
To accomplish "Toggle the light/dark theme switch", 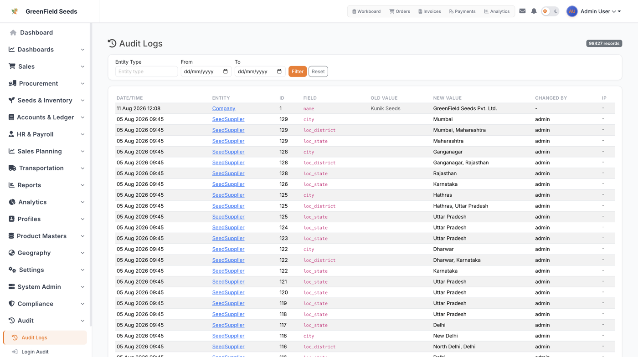I will tap(550, 11).
